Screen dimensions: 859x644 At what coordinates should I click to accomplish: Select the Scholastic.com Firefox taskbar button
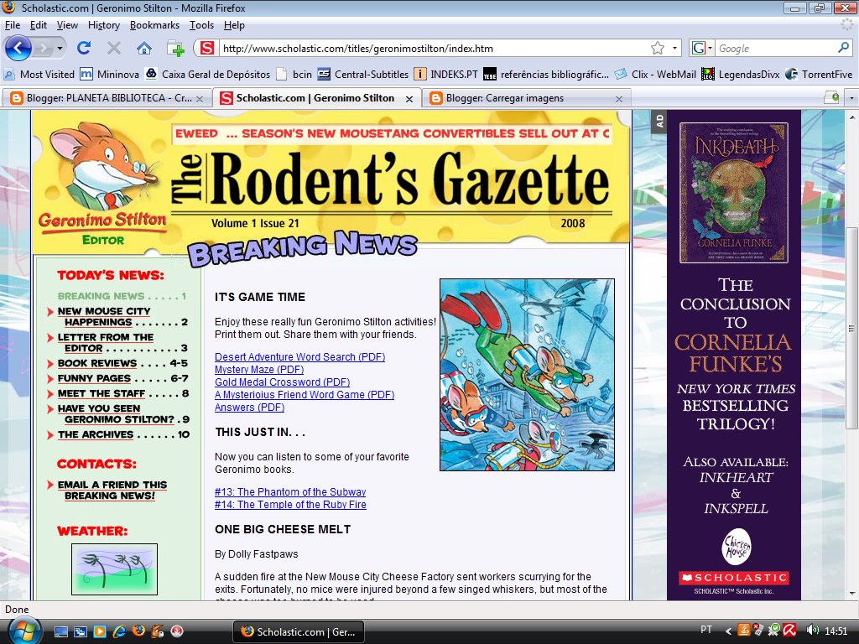tap(299, 632)
